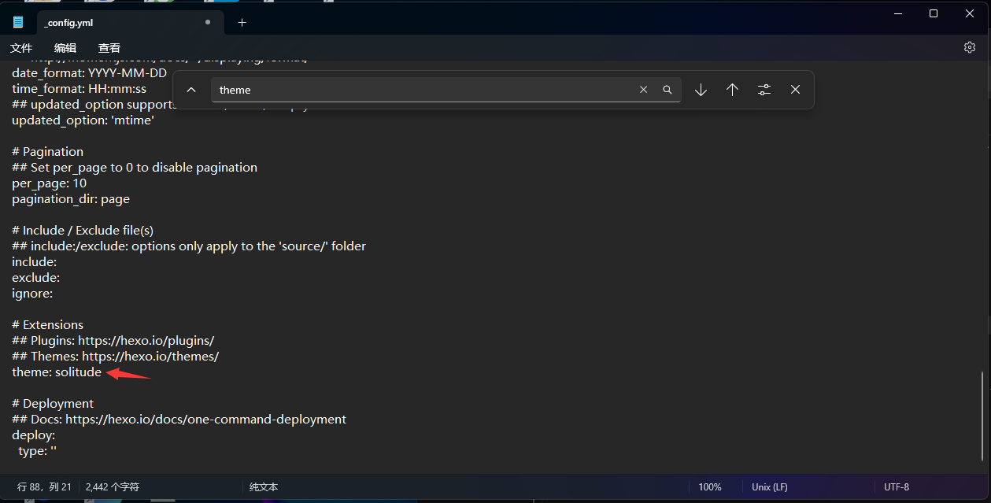Add a new tab with plus button
The image size is (991, 503).
(x=242, y=23)
